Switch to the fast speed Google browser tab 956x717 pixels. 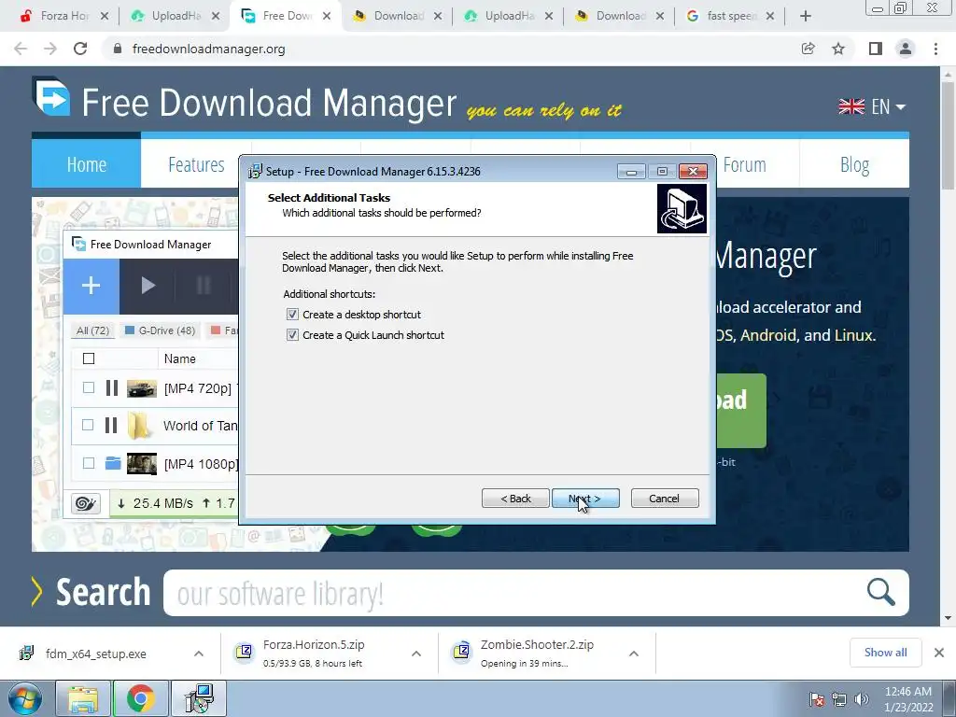(729, 16)
